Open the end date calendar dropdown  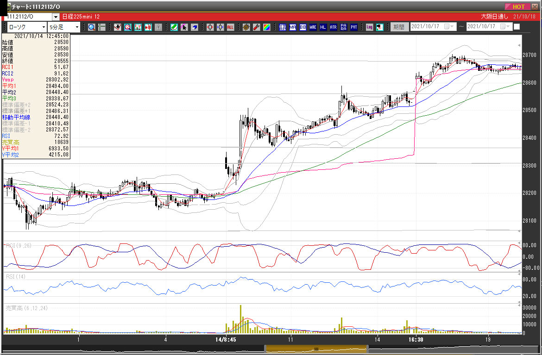(x=505, y=26)
